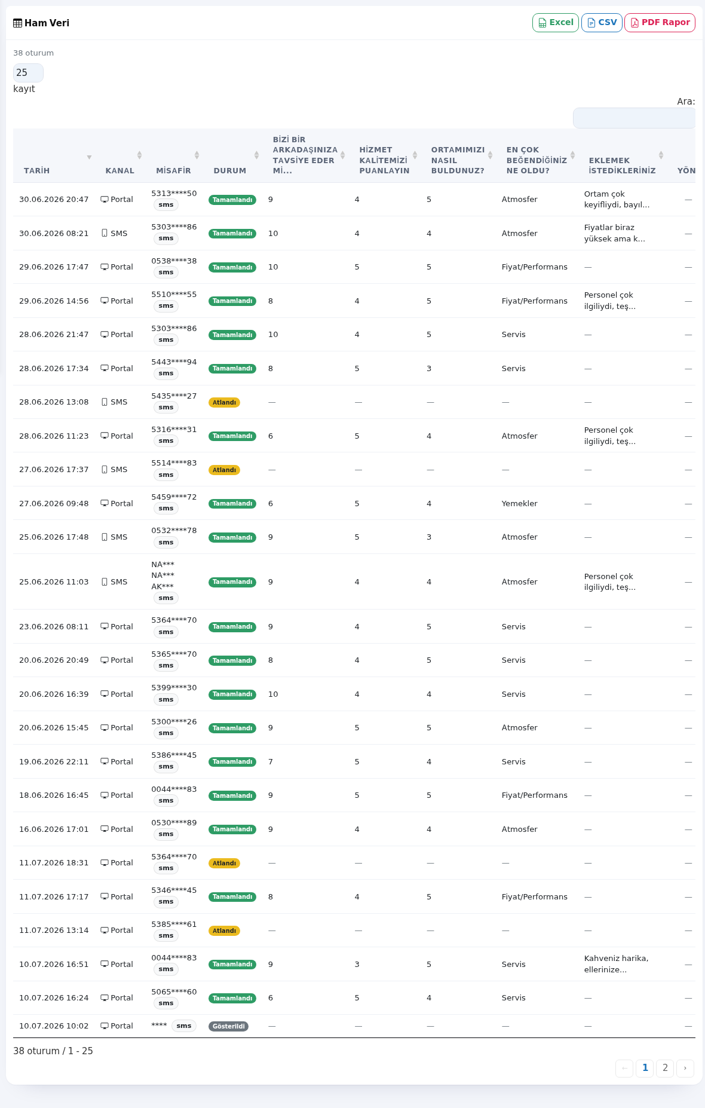Focus the Ara search field
Viewport: 705px width, 1108px height.
(634, 118)
